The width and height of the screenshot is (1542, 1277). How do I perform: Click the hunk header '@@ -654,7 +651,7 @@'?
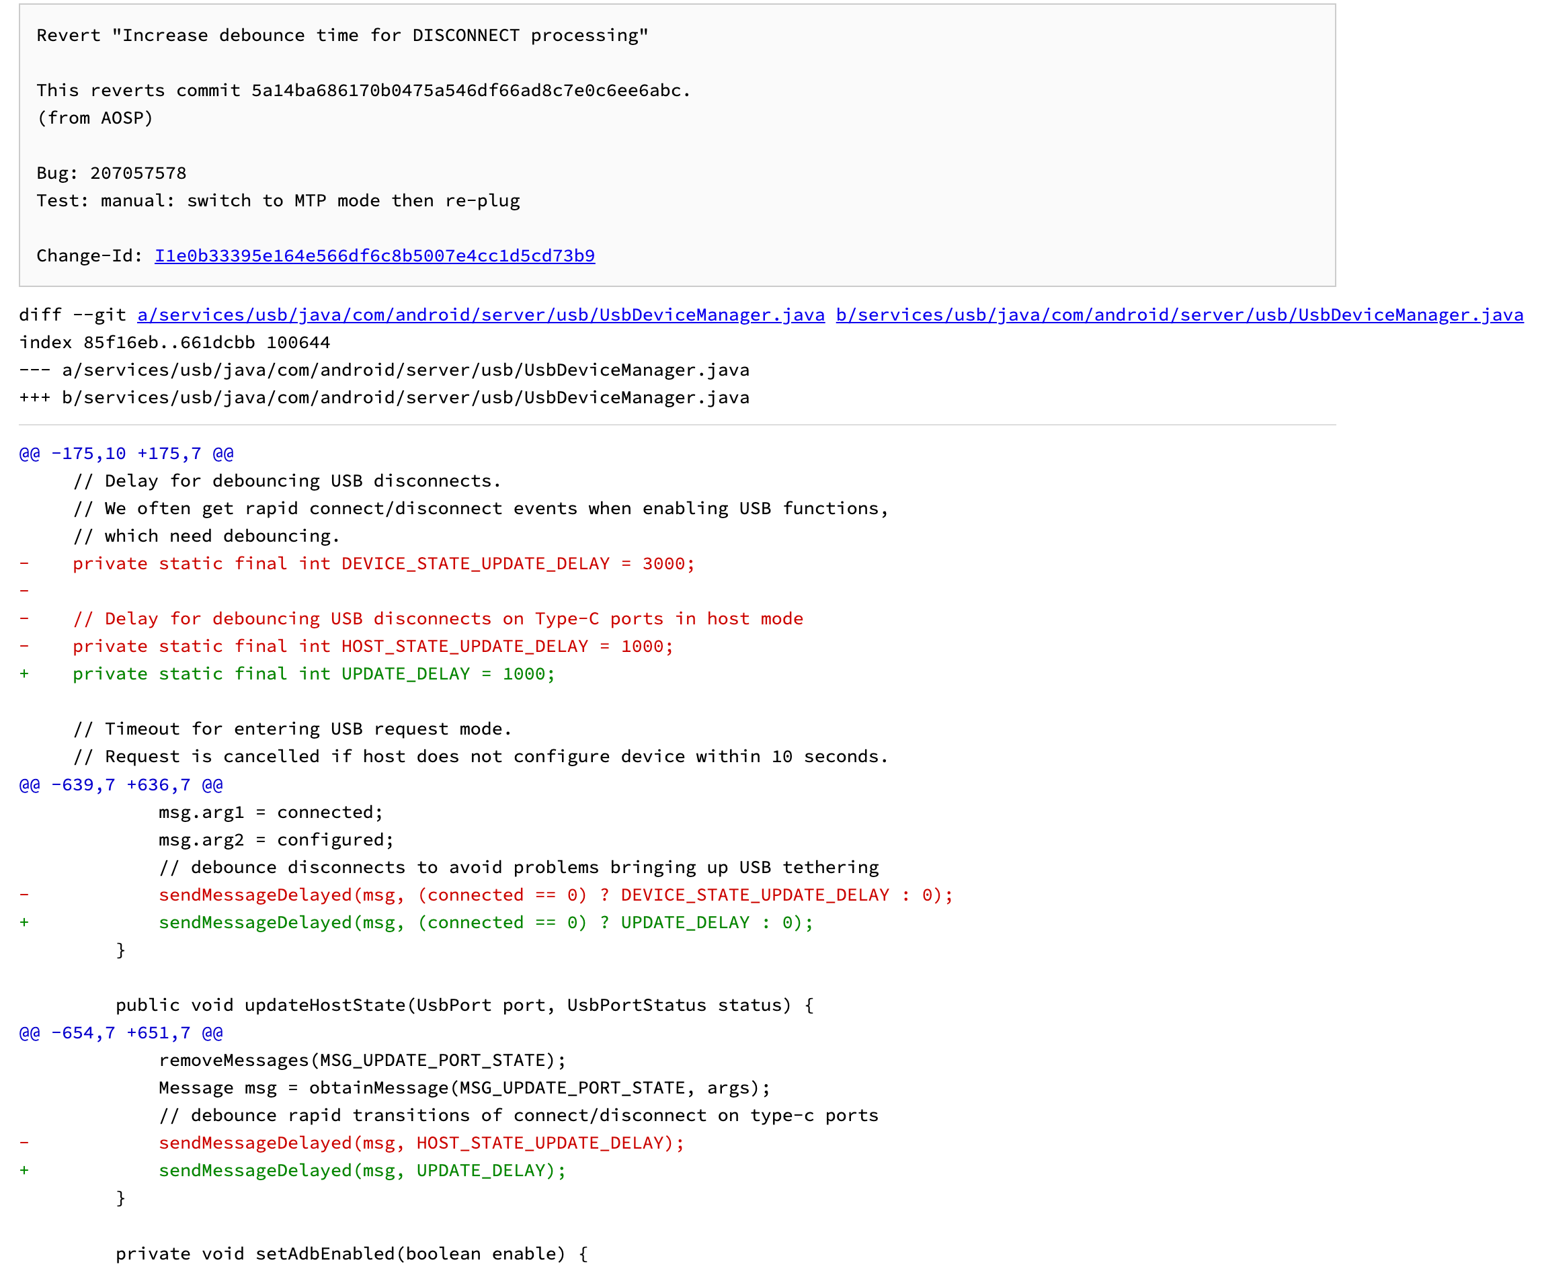point(121,1033)
